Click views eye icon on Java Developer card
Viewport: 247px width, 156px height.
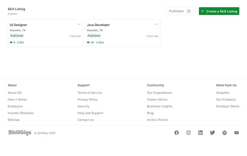88,42
